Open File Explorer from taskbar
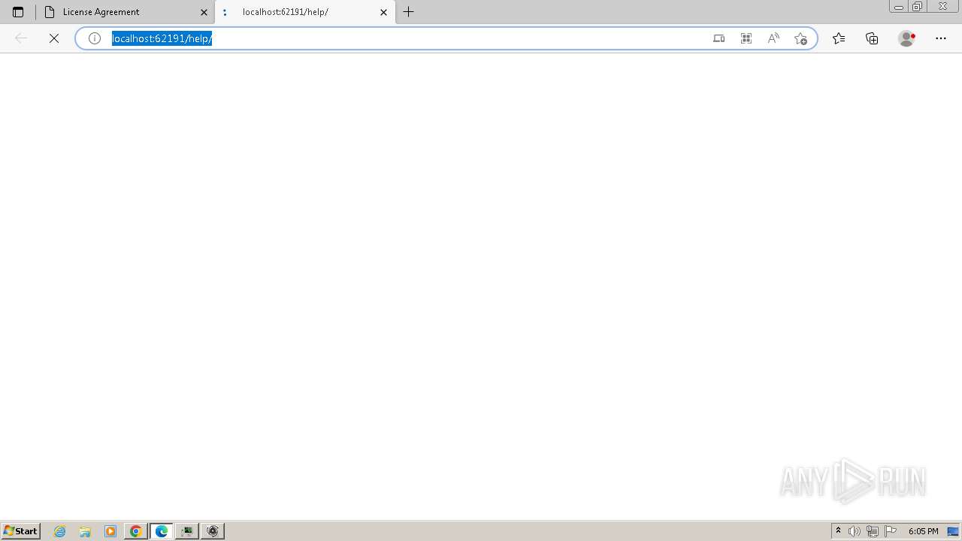Image resolution: width=962 pixels, height=541 pixels. point(85,531)
